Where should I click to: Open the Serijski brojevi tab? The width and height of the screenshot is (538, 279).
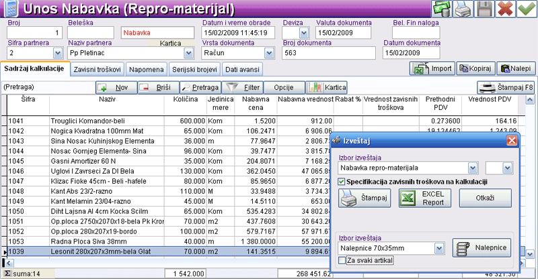(196, 69)
